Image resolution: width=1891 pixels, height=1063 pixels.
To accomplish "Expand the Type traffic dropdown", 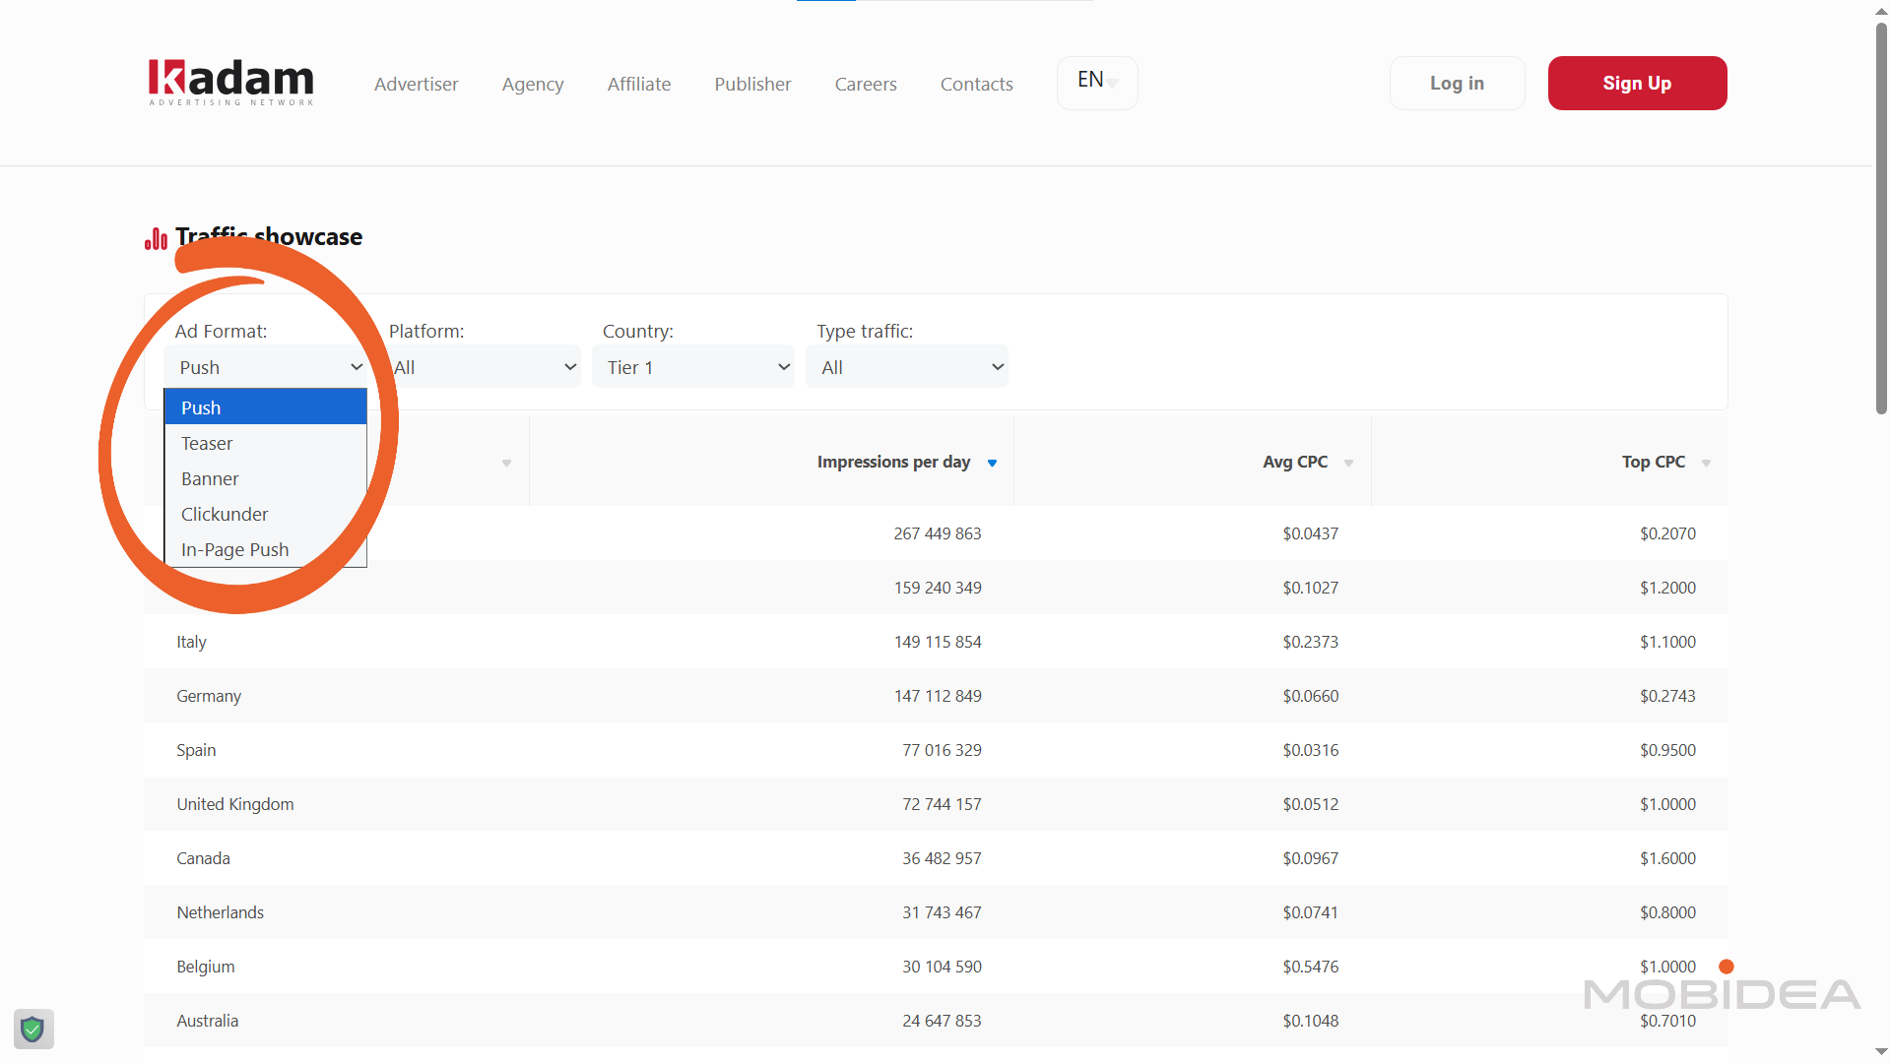I will click(x=907, y=367).
